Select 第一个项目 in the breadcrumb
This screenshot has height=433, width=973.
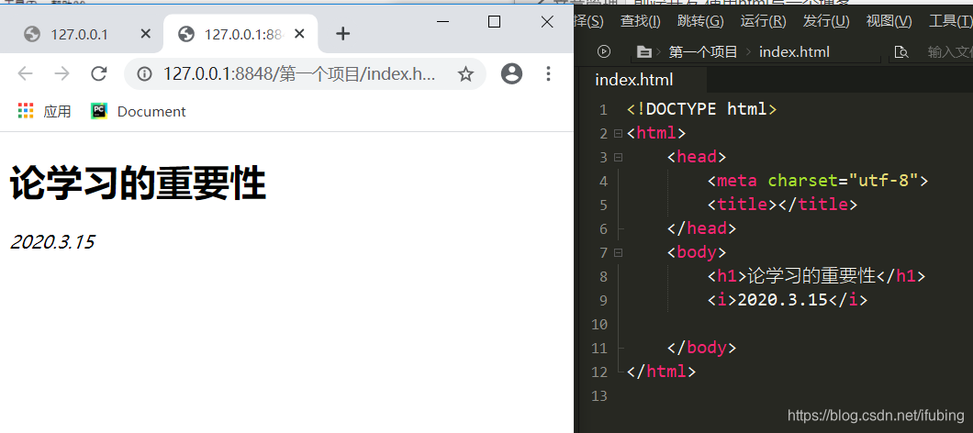point(703,52)
